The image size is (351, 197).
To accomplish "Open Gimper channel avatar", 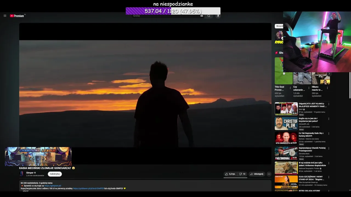I will [22, 174].
